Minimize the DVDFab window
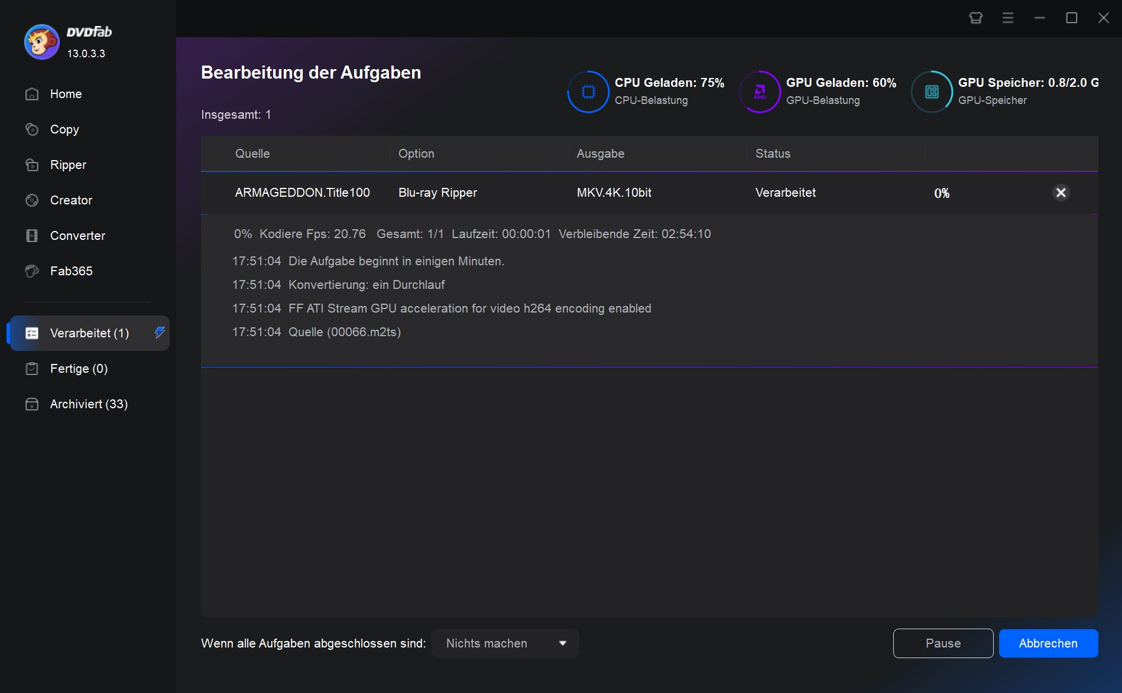The height and width of the screenshot is (693, 1122). pos(1040,18)
